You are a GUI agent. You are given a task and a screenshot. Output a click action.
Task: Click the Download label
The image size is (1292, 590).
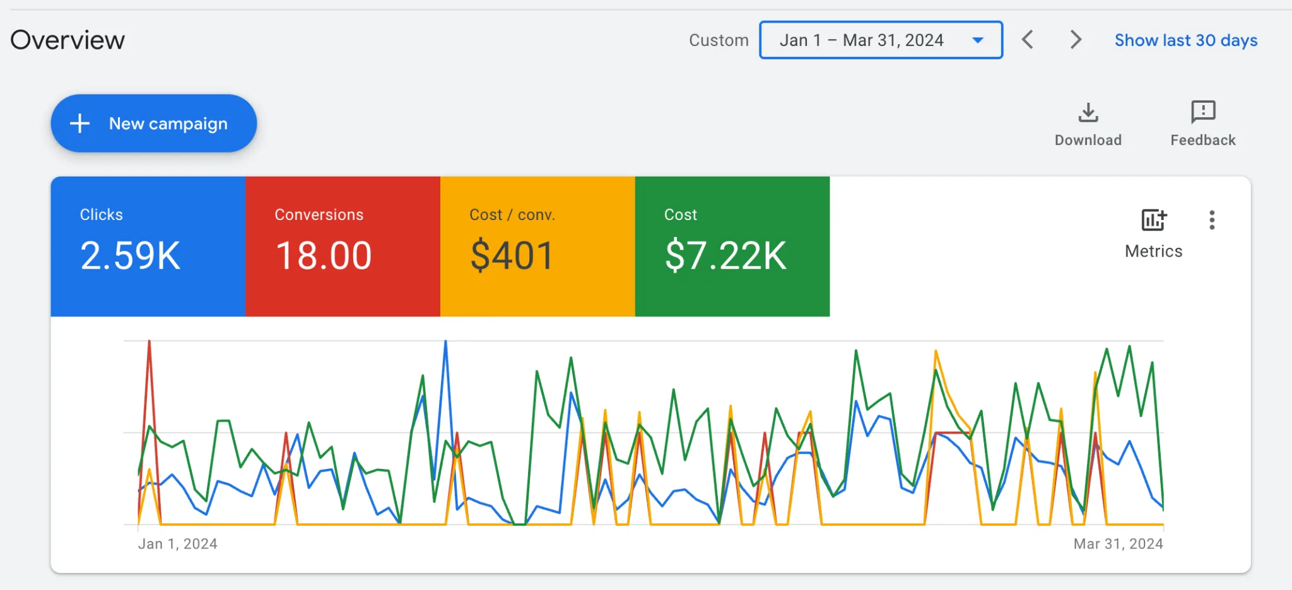pos(1088,140)
